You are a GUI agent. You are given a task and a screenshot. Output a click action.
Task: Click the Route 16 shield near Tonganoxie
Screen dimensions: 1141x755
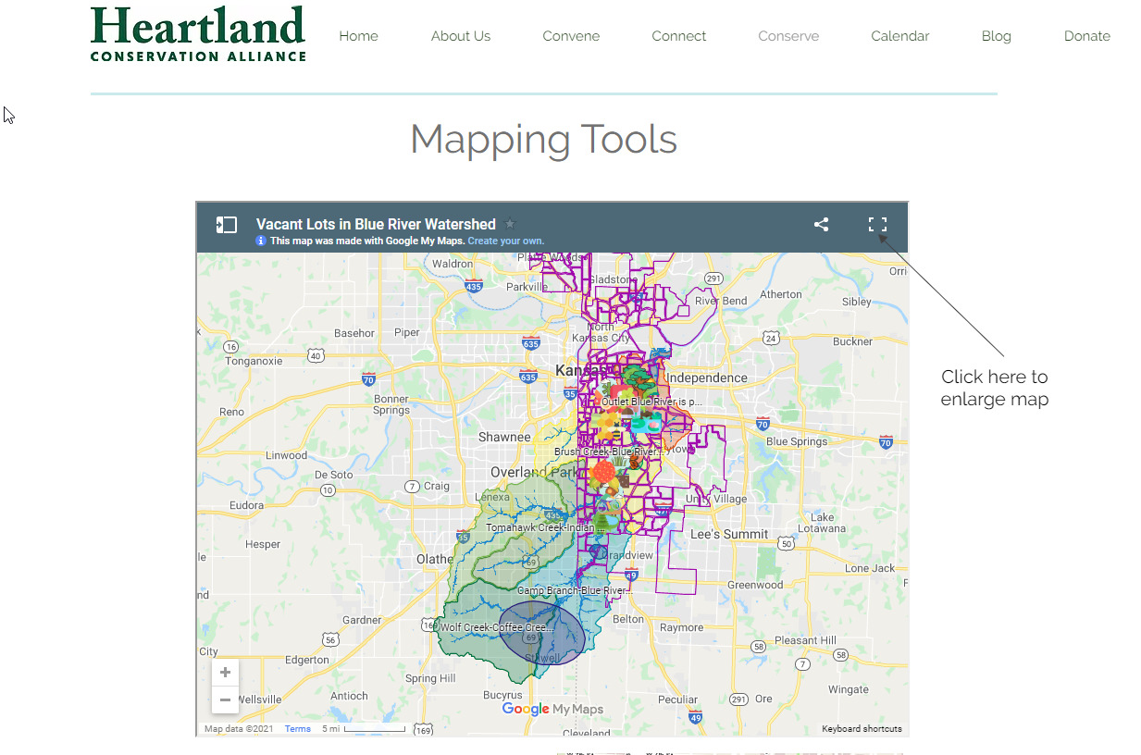[231, 347]
